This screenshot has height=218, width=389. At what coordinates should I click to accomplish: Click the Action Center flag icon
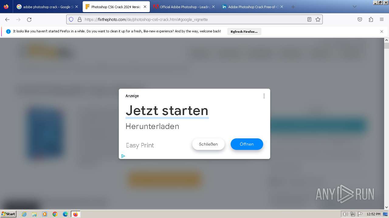pos(360,214)
